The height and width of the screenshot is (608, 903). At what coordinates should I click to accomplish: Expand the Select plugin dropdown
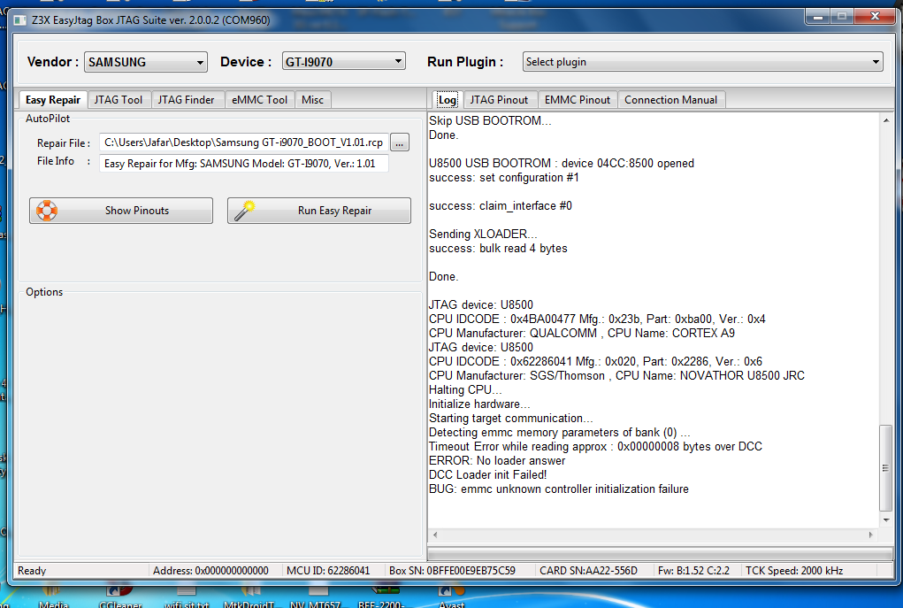click(x=702, y=62)
